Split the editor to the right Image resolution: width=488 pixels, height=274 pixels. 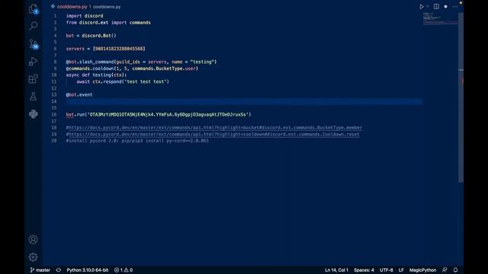436,7
